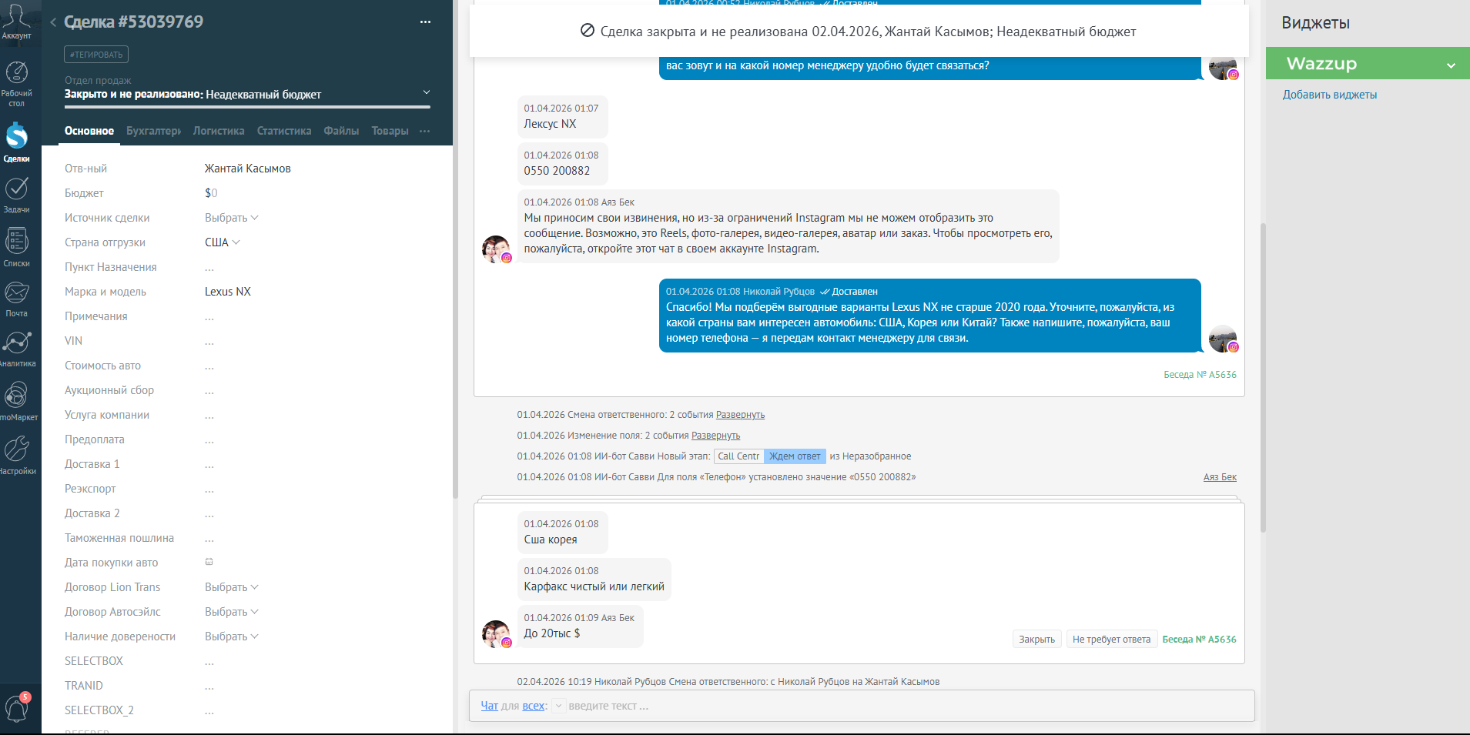The height and width of the screenshot is (735, 1470).
Task: Switch to the Файлы tab
Action: pos(341,131)
